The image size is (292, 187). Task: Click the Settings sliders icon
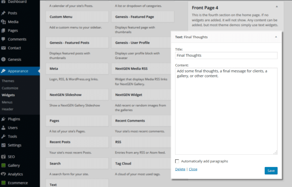pos(3,145)
